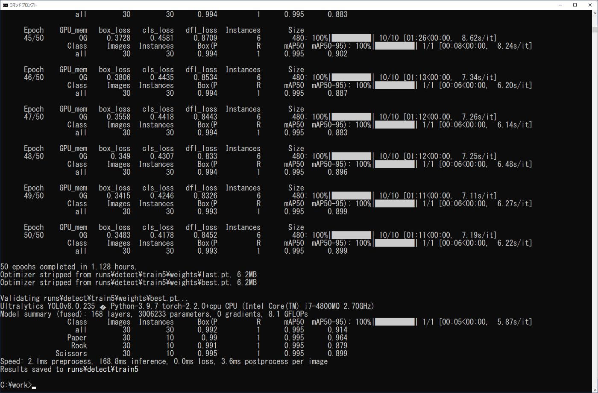Click mAP50-95 value 0.896
Image resolution: width=598 pixels, height=393 pixels.
point(337,172)
